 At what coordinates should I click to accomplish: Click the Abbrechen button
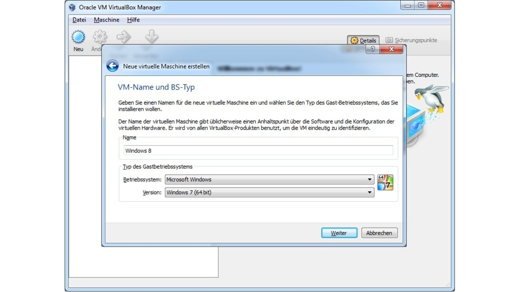tap(379, 233)
